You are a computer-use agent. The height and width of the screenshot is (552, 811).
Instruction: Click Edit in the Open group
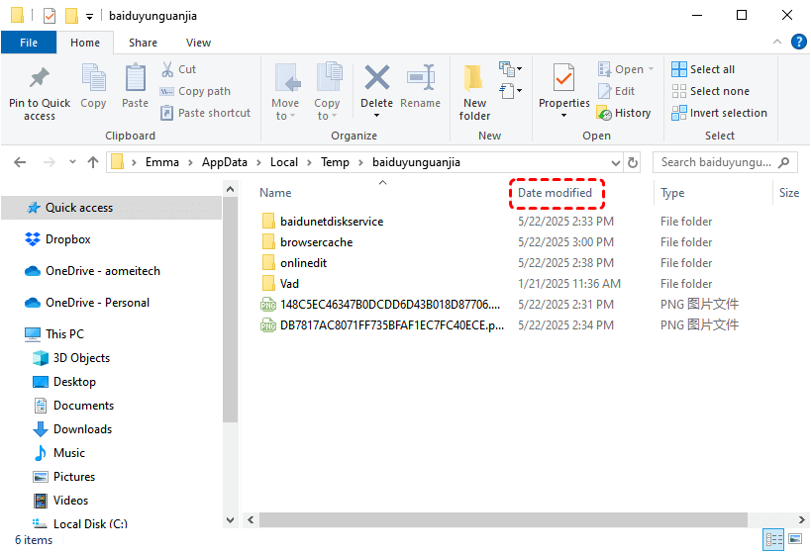point(616,91)
